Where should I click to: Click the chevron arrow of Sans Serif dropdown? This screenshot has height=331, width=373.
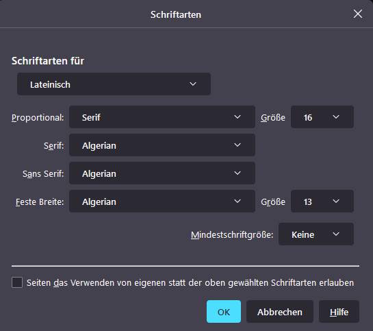(237, 173)
